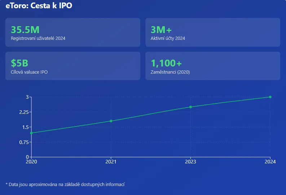Click the "Cílová valuace IPO" label
Screen dimensions: 286x195
tap(29, 72)
